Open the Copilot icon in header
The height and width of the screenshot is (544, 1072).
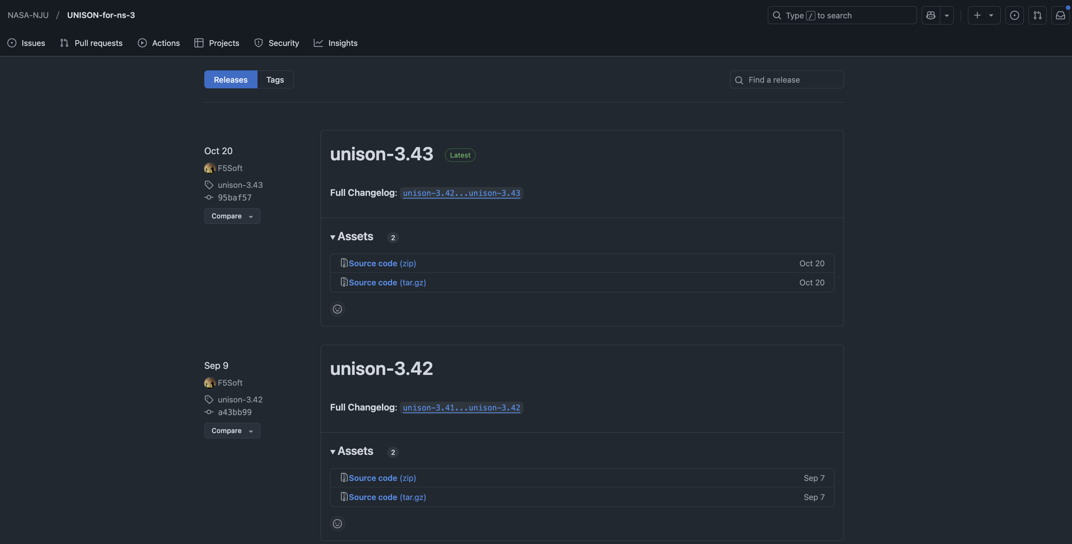point(930,15)
